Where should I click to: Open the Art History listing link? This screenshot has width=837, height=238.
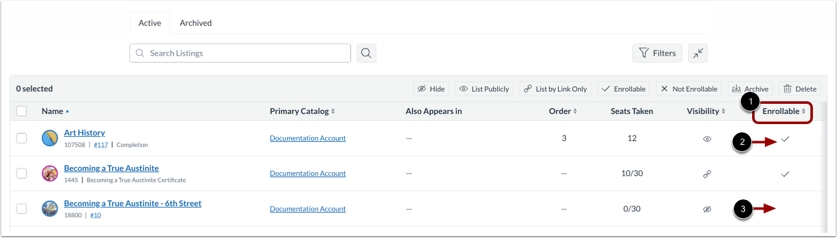click(84, 133)
